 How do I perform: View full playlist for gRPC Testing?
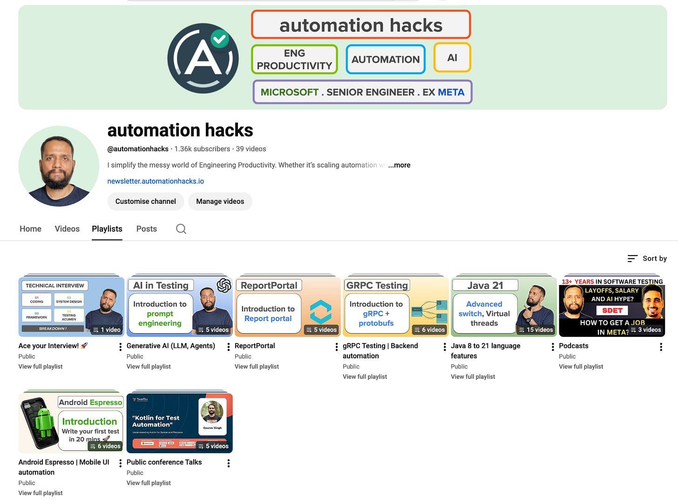[x=365, y=377]
